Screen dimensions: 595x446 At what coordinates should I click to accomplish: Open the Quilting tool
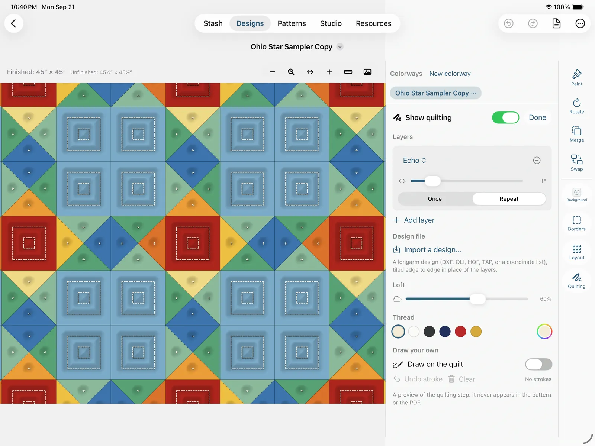[x=577, y=281]
